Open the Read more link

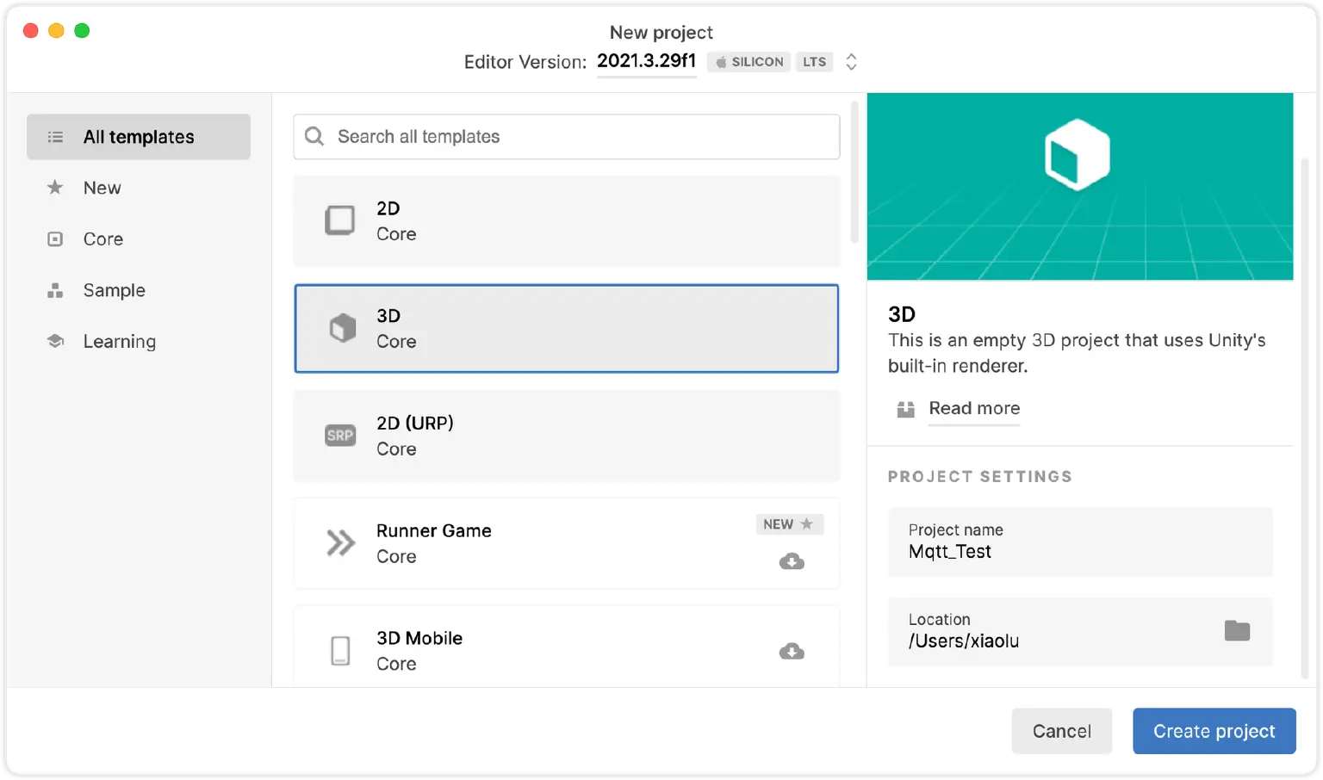[x=973, y=408]
